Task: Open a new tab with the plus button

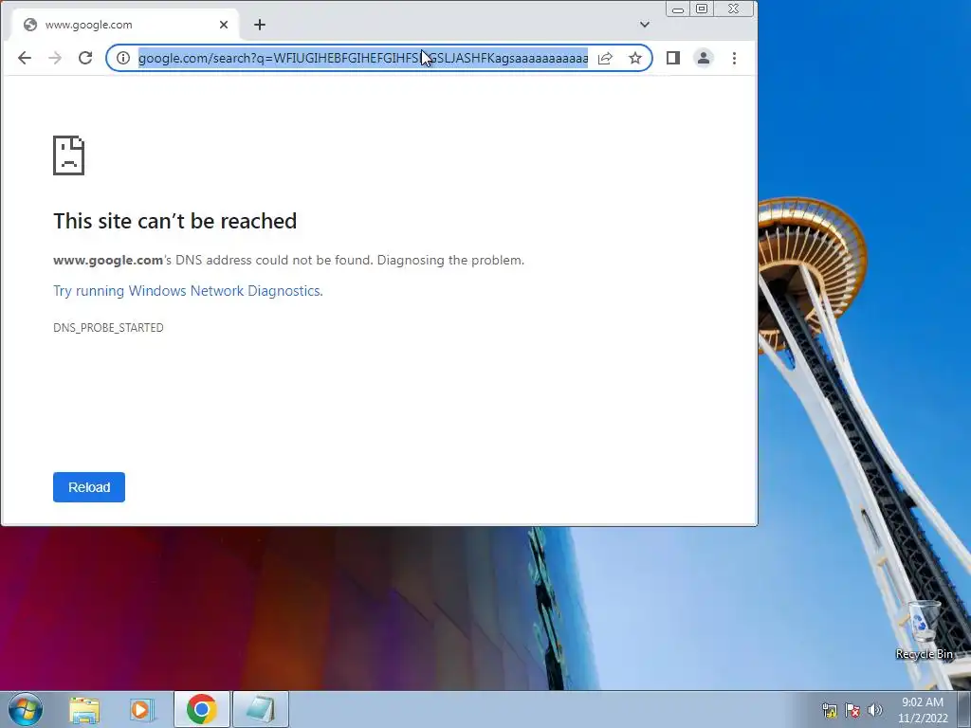Action: [260, 25]
